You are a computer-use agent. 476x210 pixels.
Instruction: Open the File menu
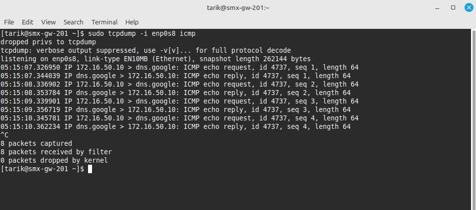[x=9, y=22]
